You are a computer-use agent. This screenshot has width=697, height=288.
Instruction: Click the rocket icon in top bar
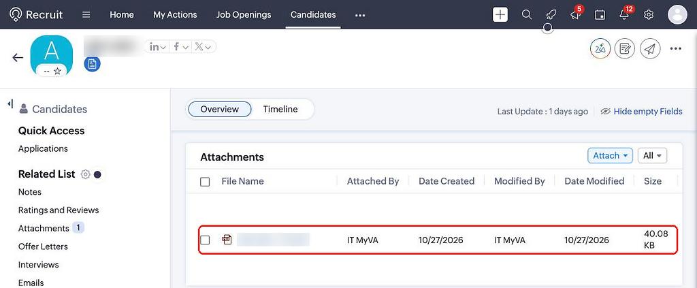click(551, 15)
